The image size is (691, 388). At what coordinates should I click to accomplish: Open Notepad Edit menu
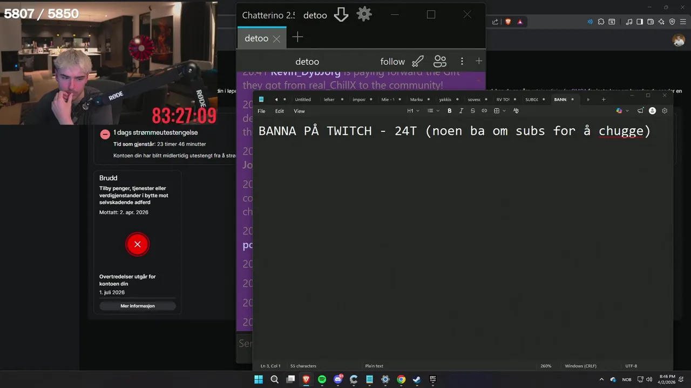pos(279,111)
